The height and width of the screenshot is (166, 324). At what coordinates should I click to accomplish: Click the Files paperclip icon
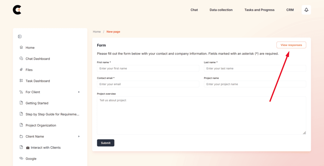21,70
